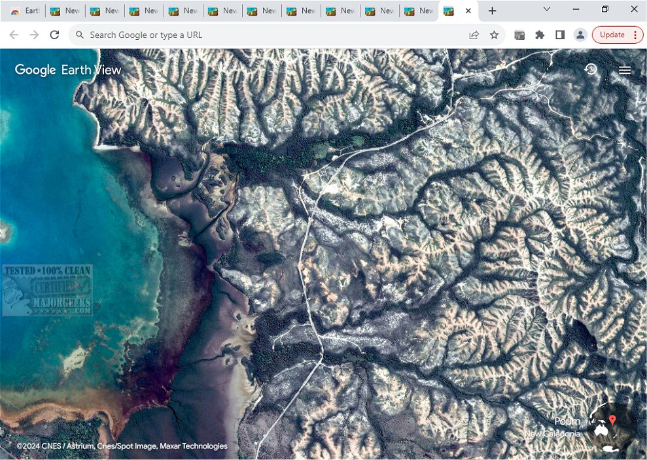Image resolution: width=647 pixels, height=460 pixels.
Task: Switch to the second tab labeled New
Action: (x=105, y=11)
